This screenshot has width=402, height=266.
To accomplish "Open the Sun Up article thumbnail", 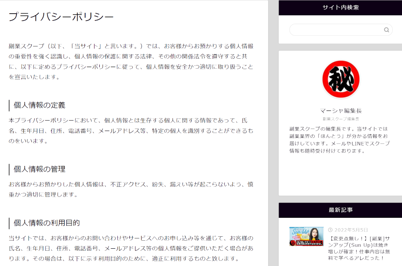I will (307, 237).
